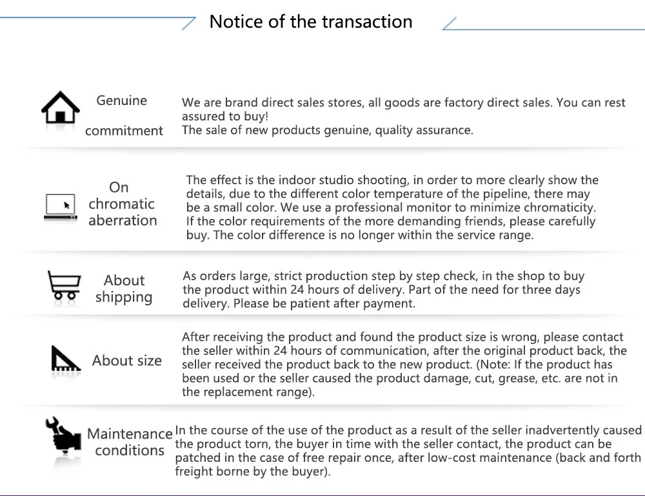Click the freight borne by the buyer text

point(253,472)
